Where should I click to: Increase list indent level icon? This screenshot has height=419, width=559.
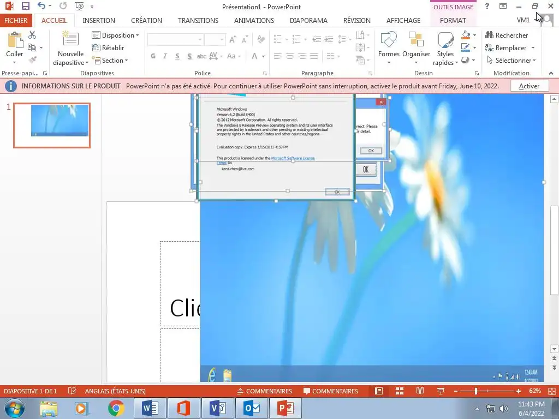coord(329,39)
